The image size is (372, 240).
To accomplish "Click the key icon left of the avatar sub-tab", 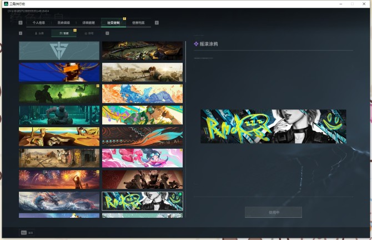I will tap(21, 33).
